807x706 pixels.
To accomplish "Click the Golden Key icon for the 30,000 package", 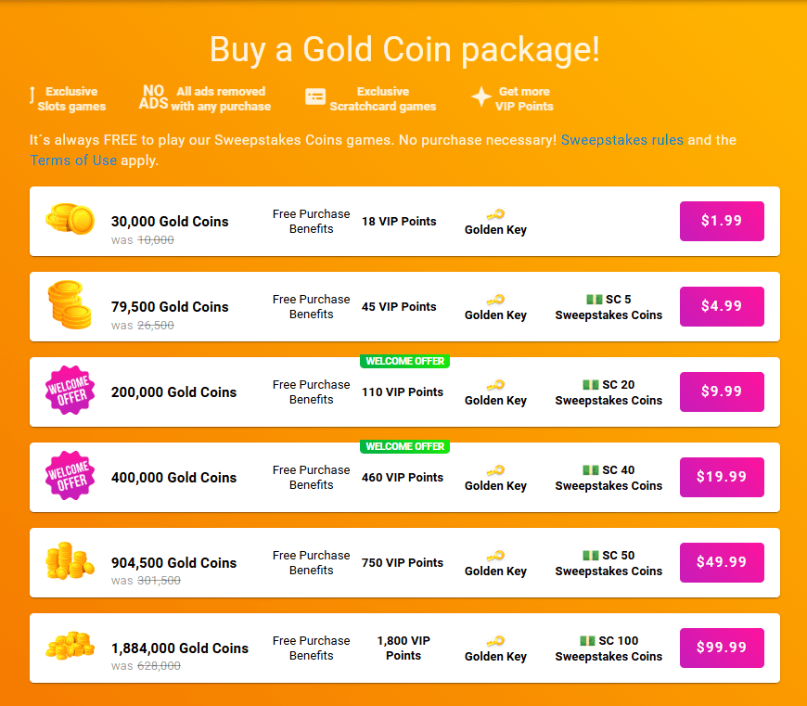I will click(x=494, y=213).
